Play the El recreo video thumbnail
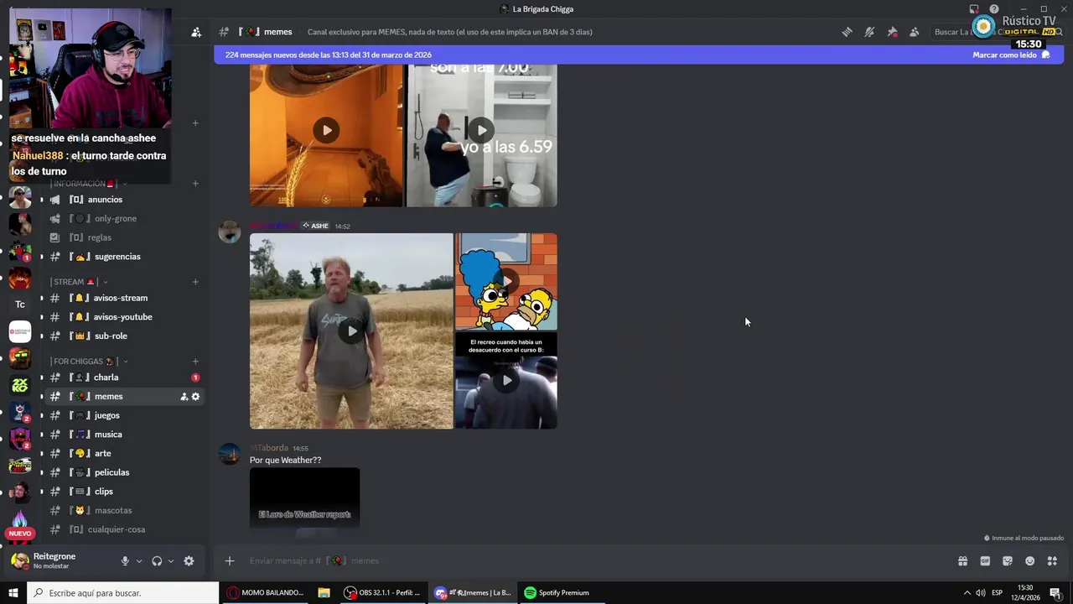The height and width of the screenshot is (604, 1073). click(x=506, y=381)
